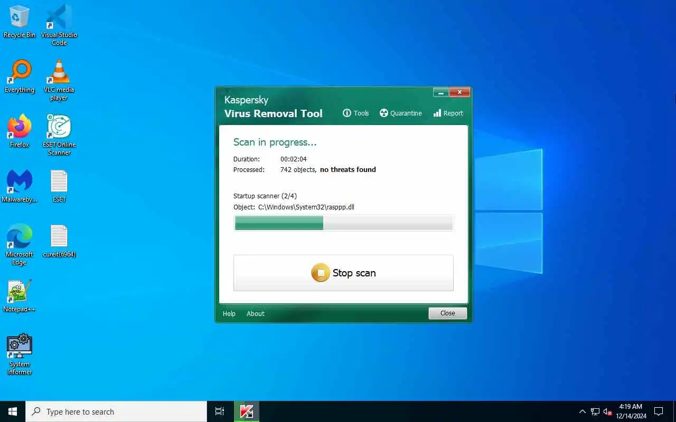Launch Malwarebytes desktop shortcut
The height and width of the screenshot is (422, 676).
pyautogui.click(x=20, y=186)
